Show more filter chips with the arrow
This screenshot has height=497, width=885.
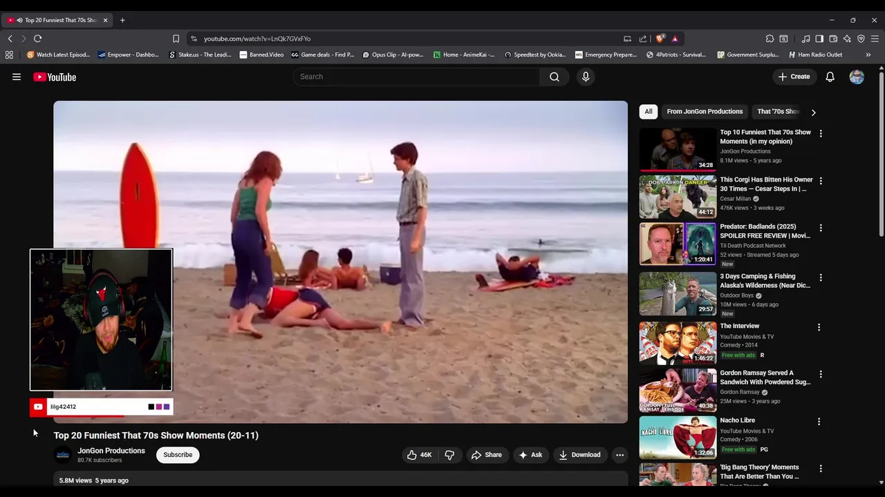click(813, 112)
